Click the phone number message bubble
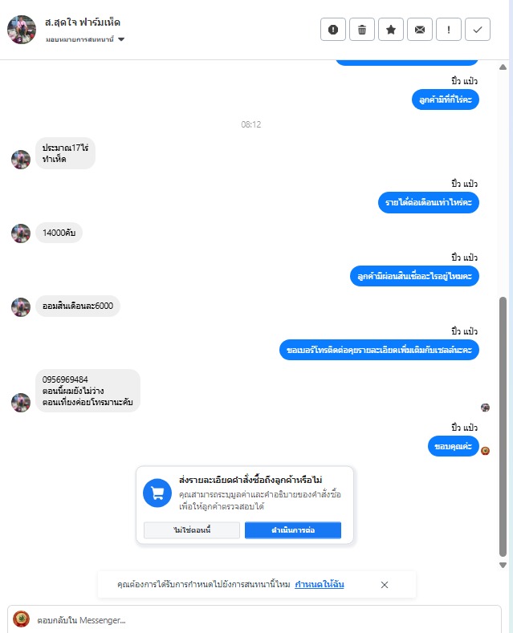Image resolution: width=513 pixels, height=633 pixels. pyautogui.click(x=88, y=391)
